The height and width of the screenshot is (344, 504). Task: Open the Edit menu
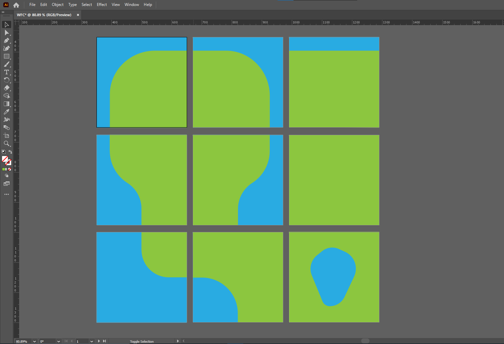(44, 5)
